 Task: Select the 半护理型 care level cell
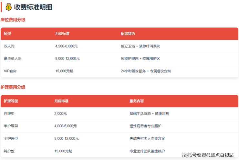11,126
